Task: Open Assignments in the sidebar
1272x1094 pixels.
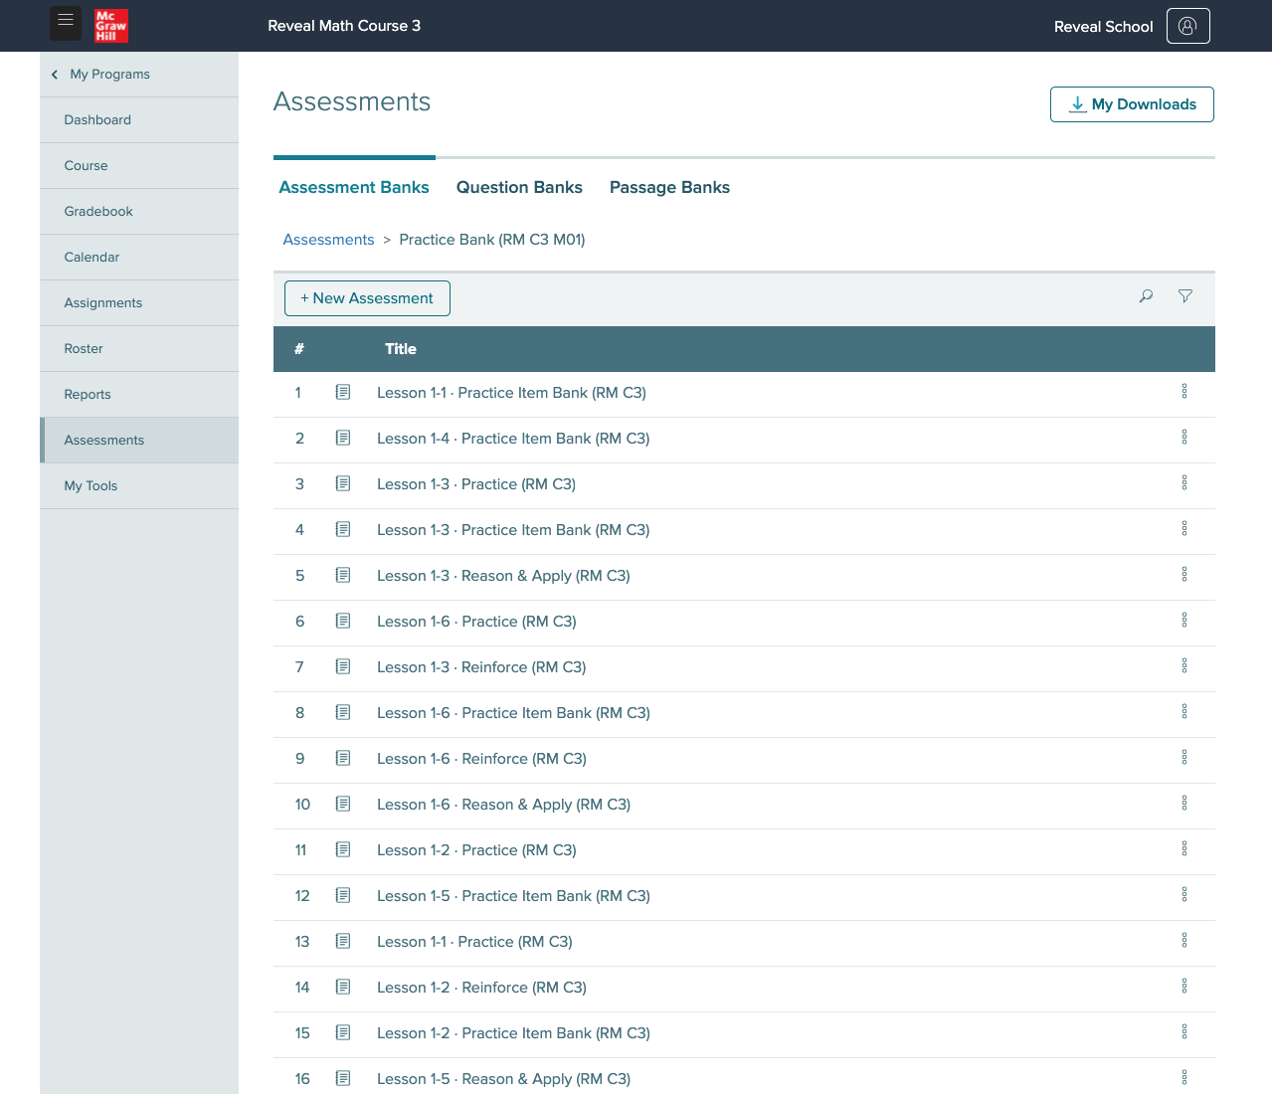Action: (139, 303)
